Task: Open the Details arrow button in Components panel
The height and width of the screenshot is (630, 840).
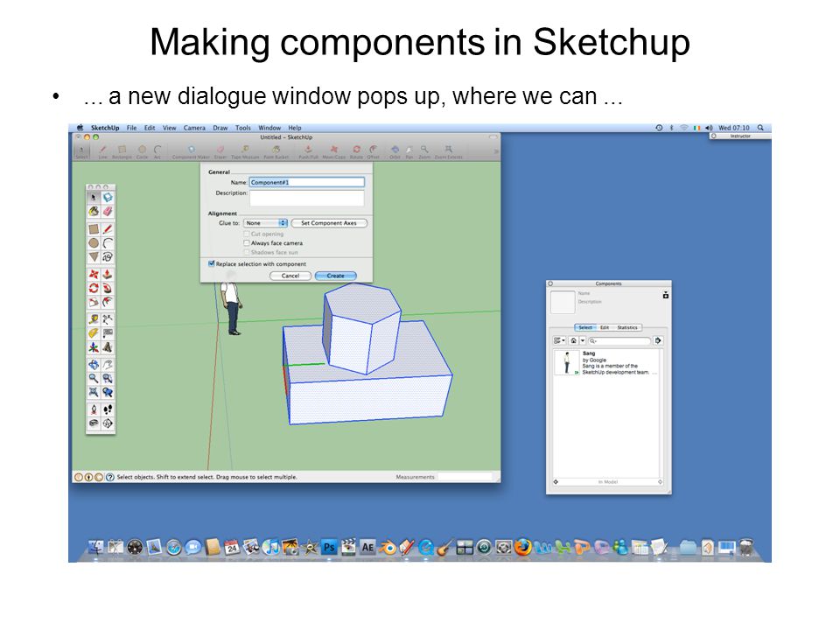Action: click(x=658, y=340)
